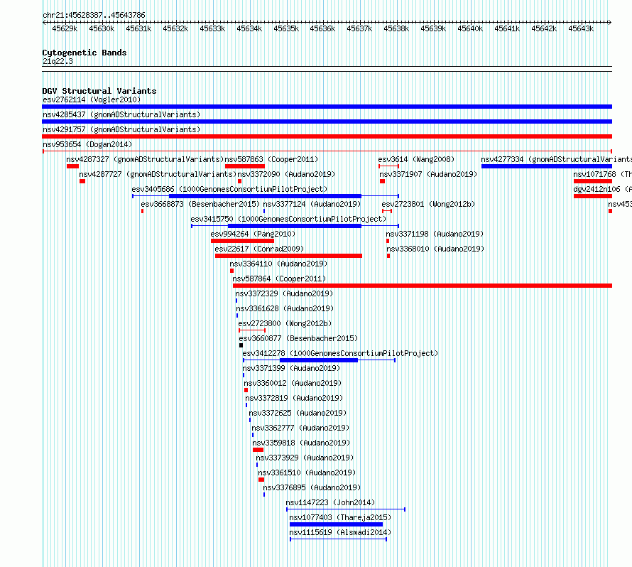Click the 45643k ruler position label

pos(581,28)
